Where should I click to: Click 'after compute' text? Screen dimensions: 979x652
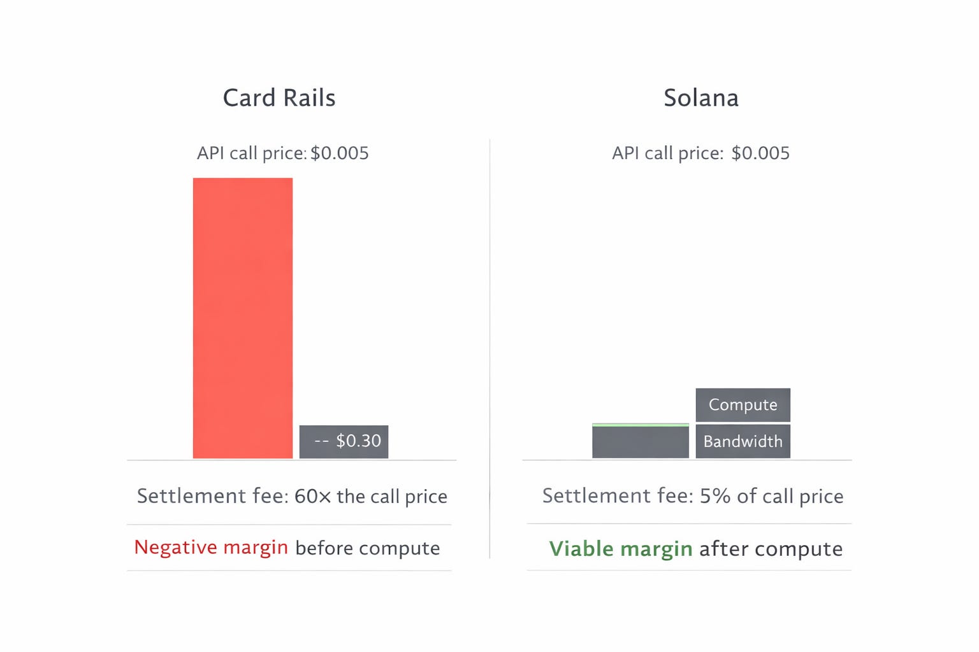click(771, 549)
